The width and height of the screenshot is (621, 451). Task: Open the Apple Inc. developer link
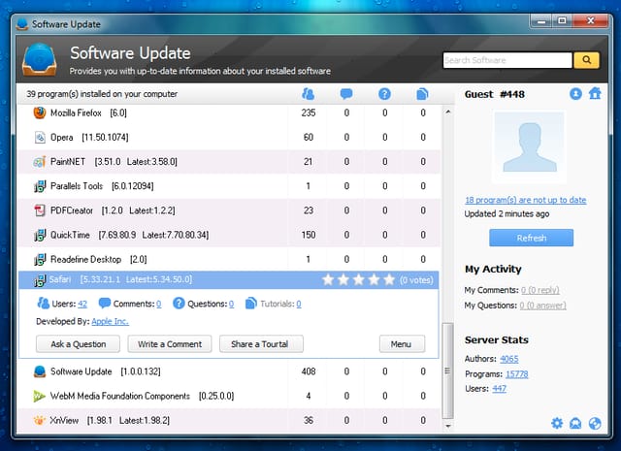tap(110, 321)
